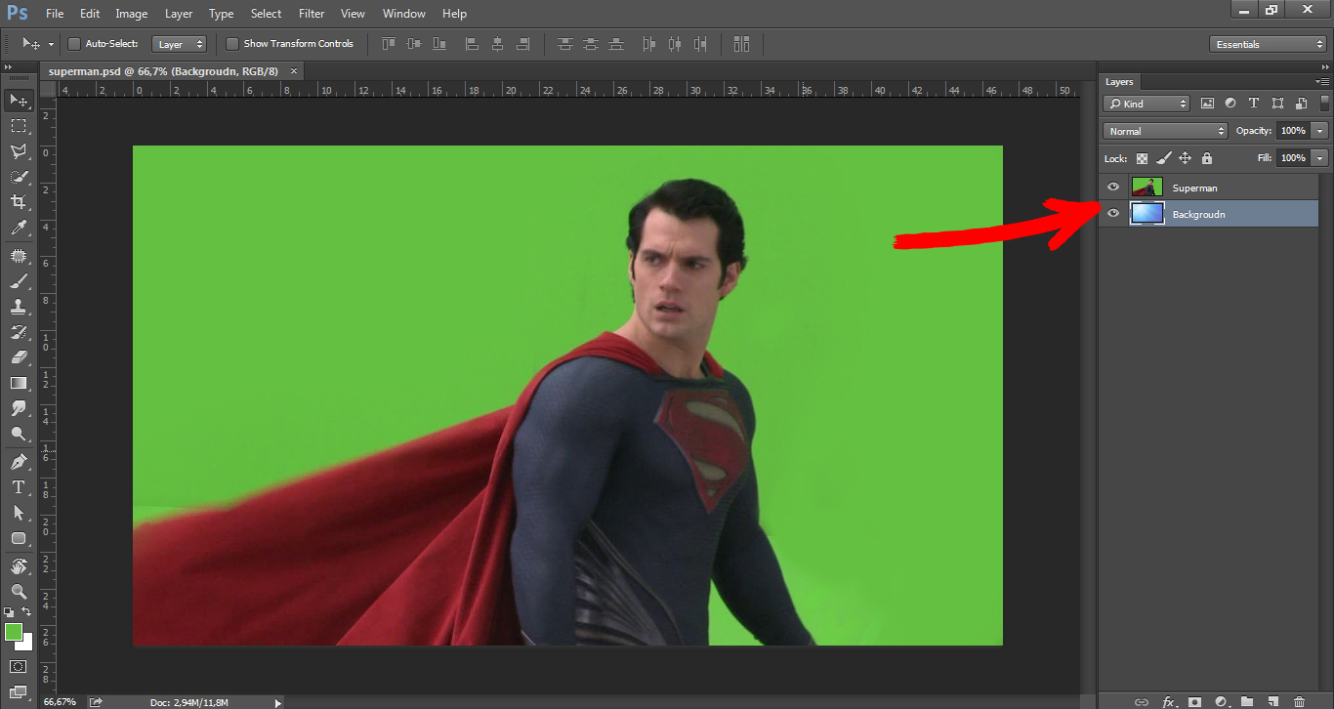Select the Blur/Smudge tool

coord(19,408)
